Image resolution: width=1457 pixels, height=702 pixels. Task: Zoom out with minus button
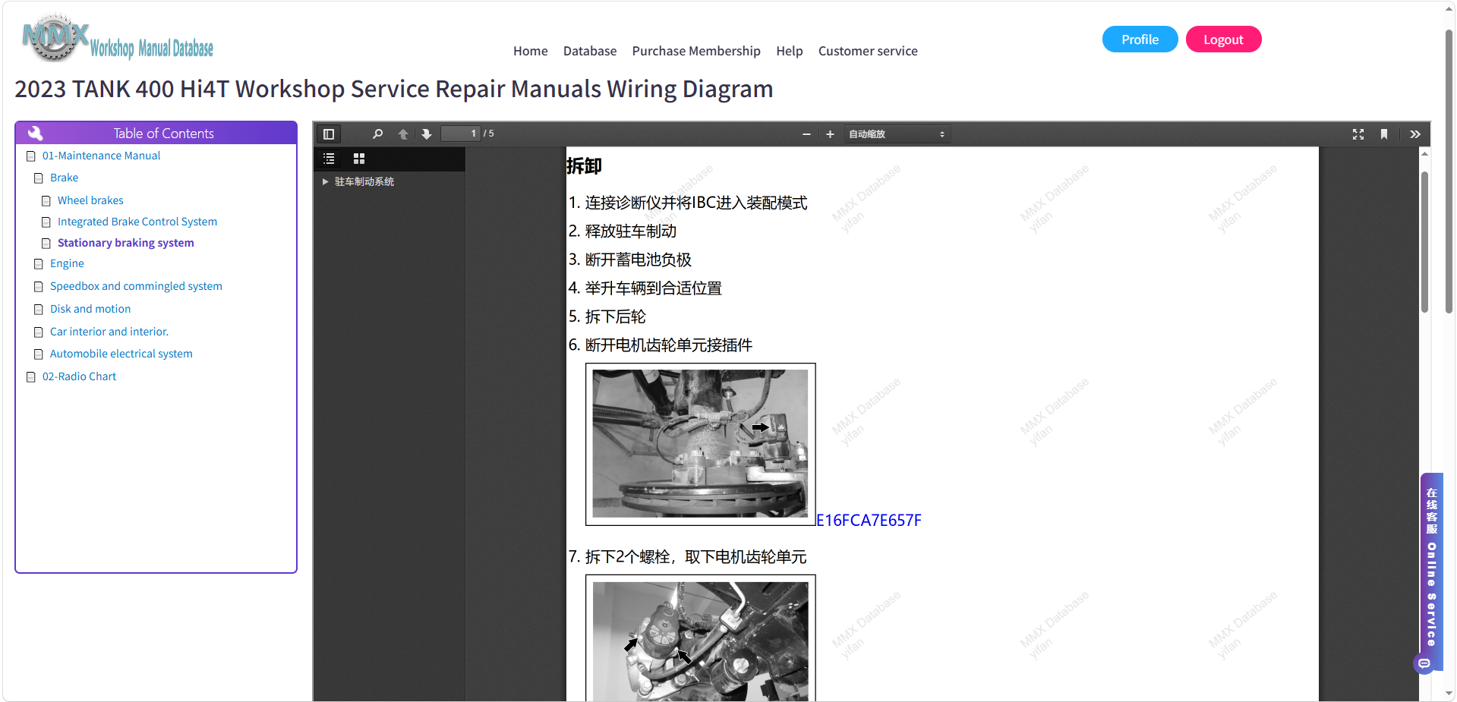pos(806,134)
